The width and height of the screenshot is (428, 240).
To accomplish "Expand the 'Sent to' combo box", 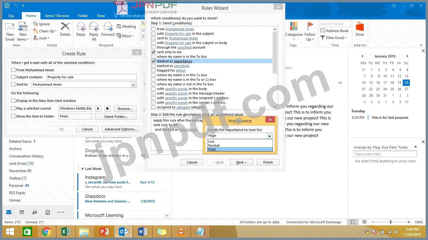I will coord(133,85).
